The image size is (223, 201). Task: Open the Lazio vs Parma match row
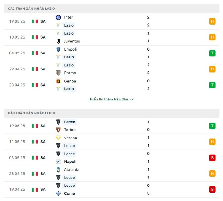[x=111, y=69]
